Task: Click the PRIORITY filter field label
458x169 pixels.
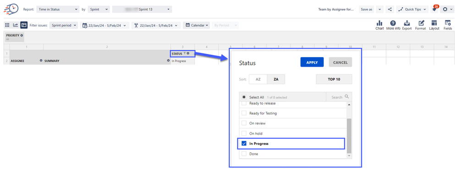Action: point(12,35)
